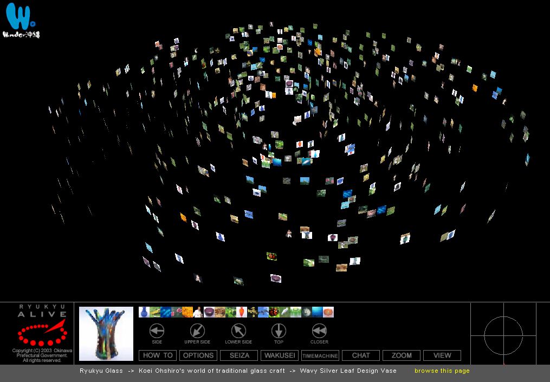
Task: Switch to LOWER SIDE view arrow icon
Action: point(238,331)
